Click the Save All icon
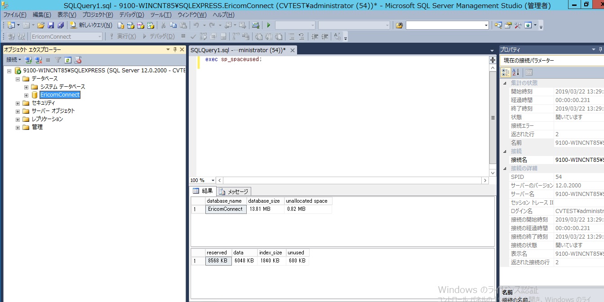Screen dimensions: 604x302 tap(60, 26)
